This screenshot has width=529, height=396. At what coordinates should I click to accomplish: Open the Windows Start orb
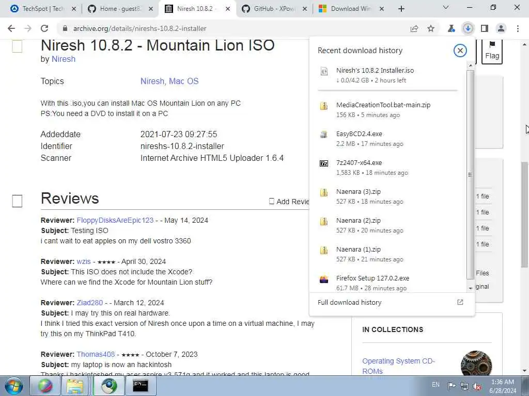(14, 386)
